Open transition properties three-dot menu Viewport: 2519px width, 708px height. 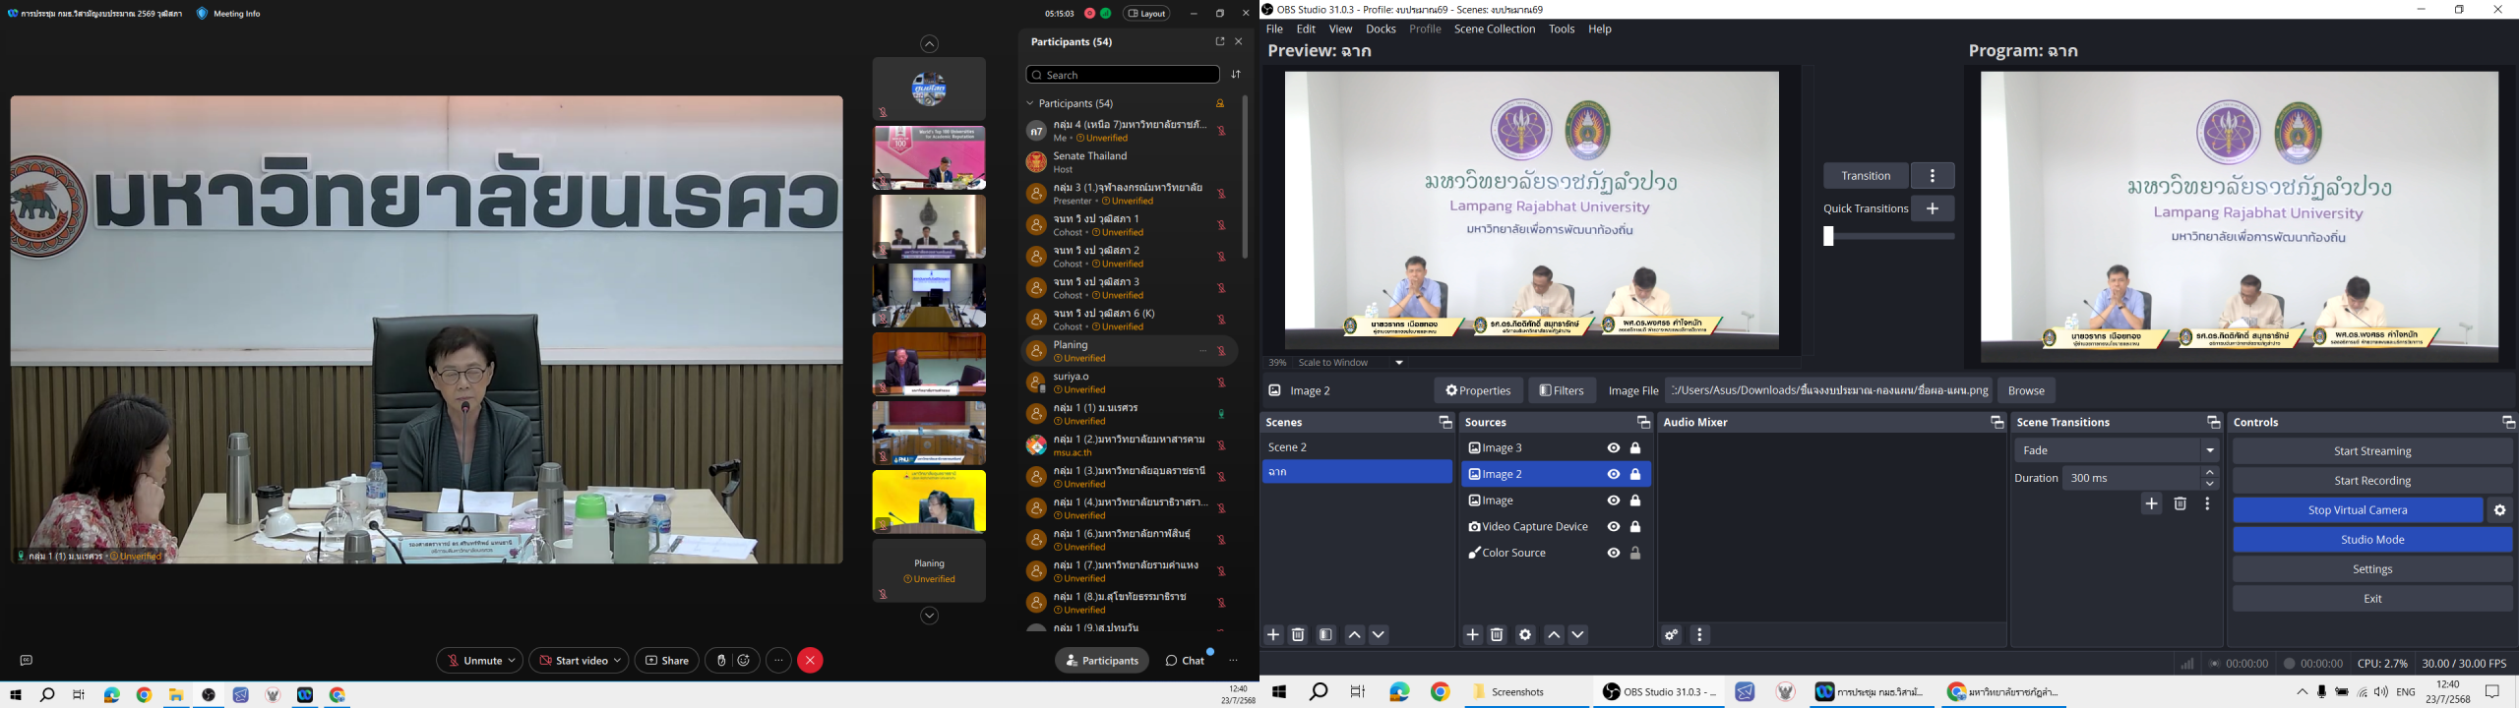point(2207,504)
